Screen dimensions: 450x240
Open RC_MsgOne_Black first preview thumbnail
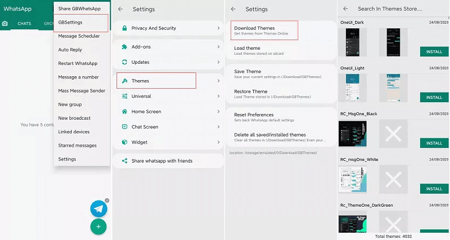point(352,134)
